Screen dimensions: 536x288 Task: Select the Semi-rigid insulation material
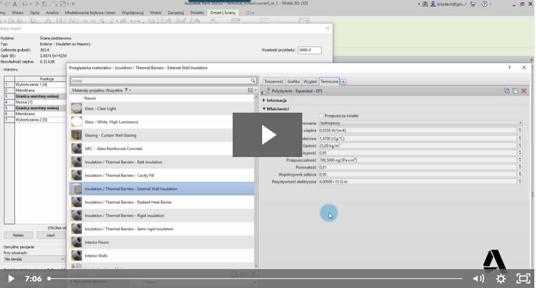point(161,229)
